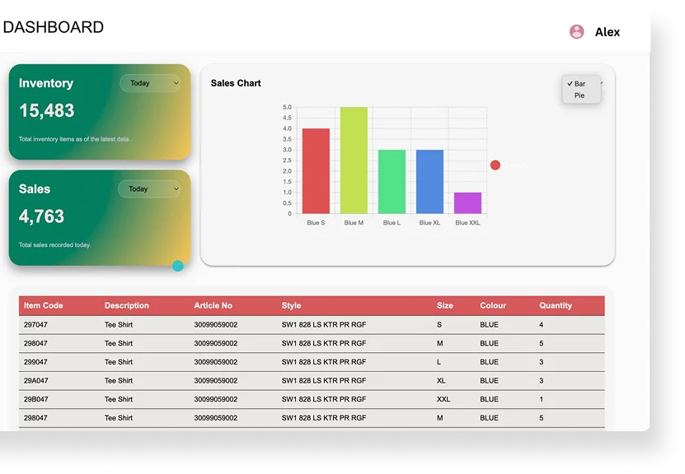Click the Alex username label
This screenshot has height=474, width=685.
tap(608, 32)
